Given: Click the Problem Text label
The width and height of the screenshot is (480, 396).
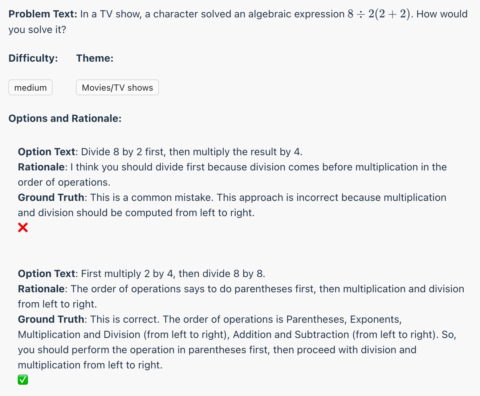Looking at the screenshot, I should click(x=42, y=14).
